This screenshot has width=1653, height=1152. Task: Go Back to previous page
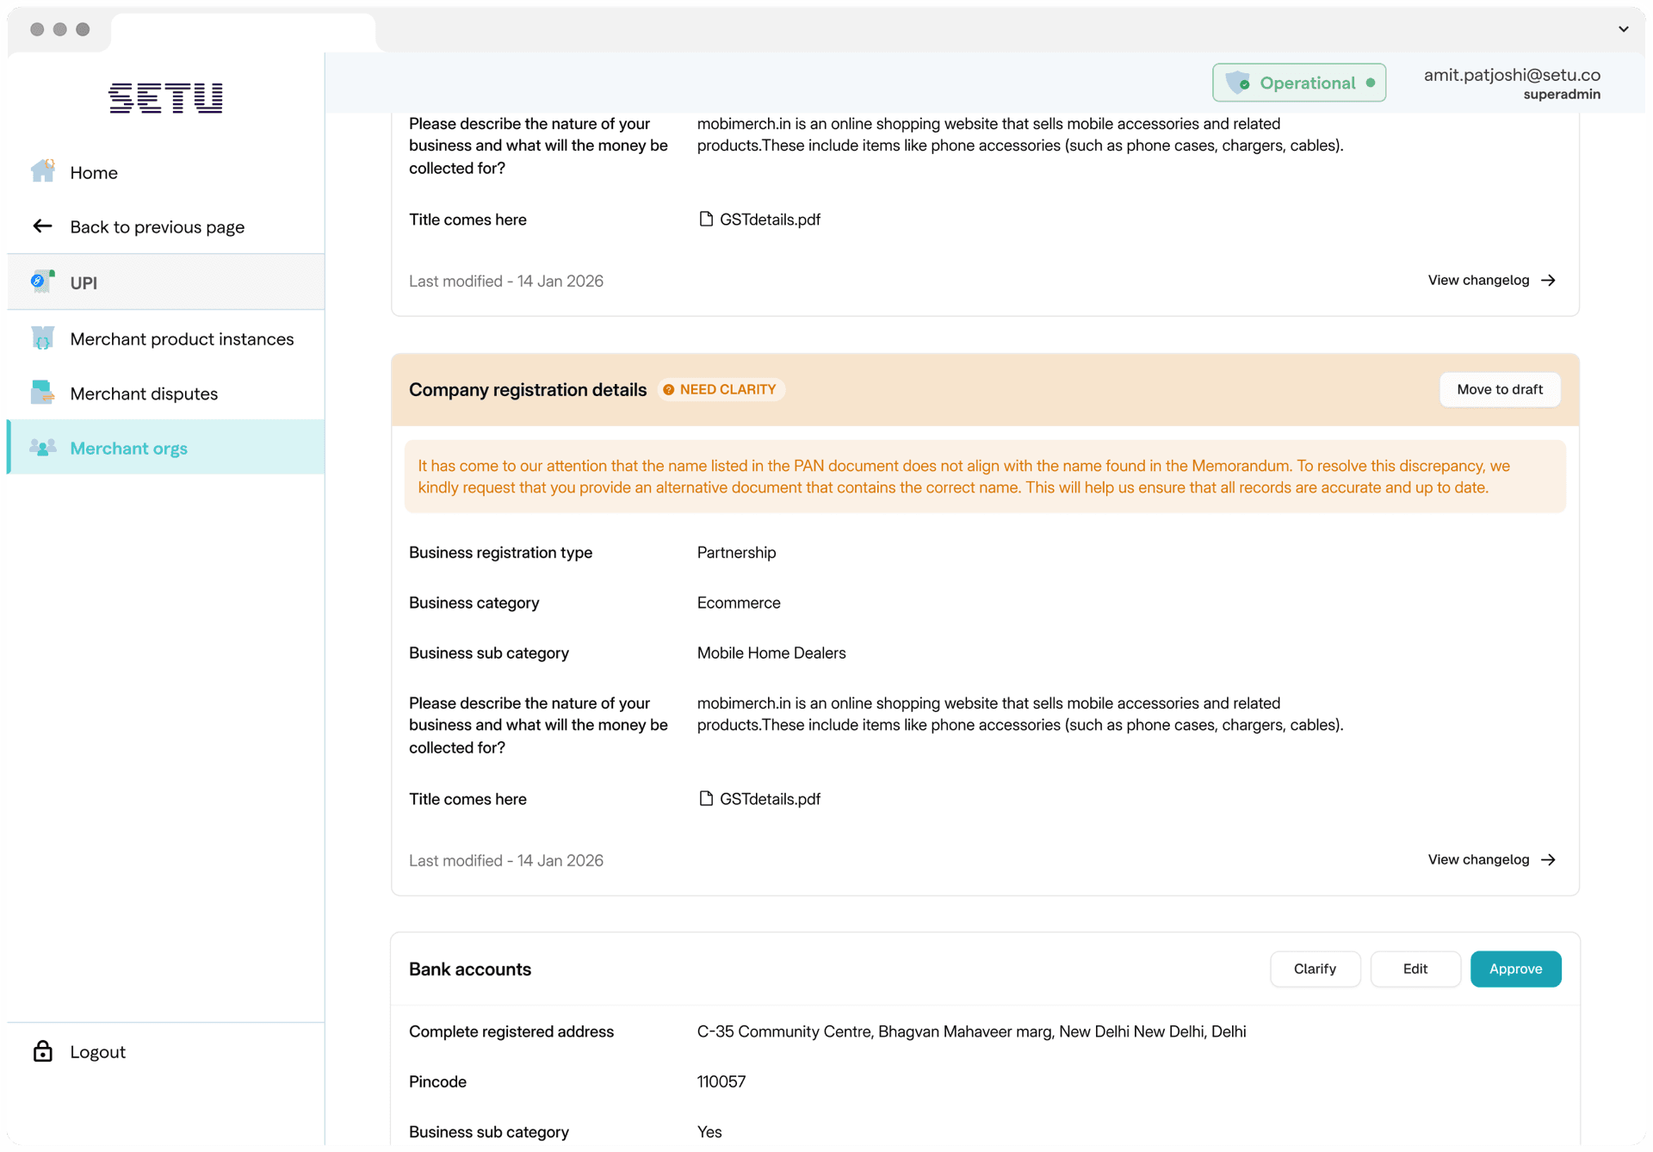(x=165, y=226)
